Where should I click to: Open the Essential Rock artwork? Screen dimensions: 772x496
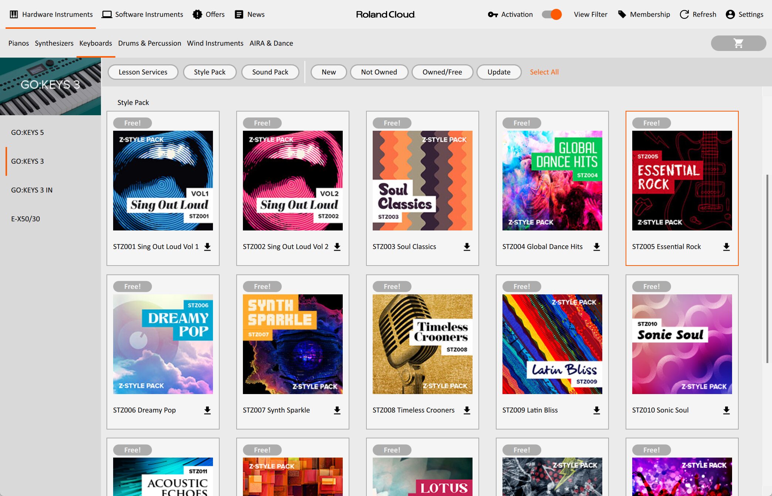pos(682,181)
